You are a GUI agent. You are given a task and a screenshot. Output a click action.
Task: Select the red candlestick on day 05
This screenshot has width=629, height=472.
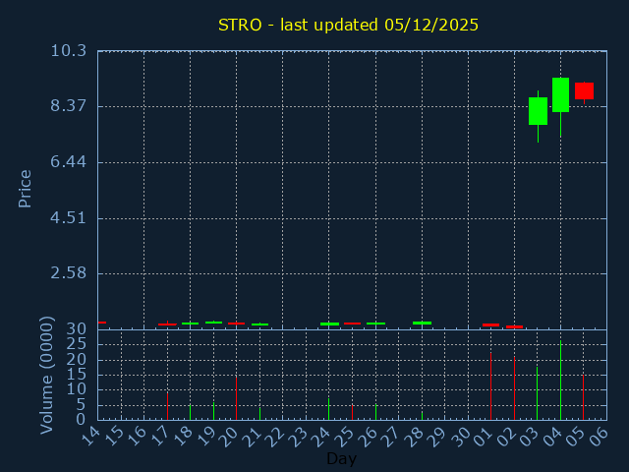[x=584, y=90]
